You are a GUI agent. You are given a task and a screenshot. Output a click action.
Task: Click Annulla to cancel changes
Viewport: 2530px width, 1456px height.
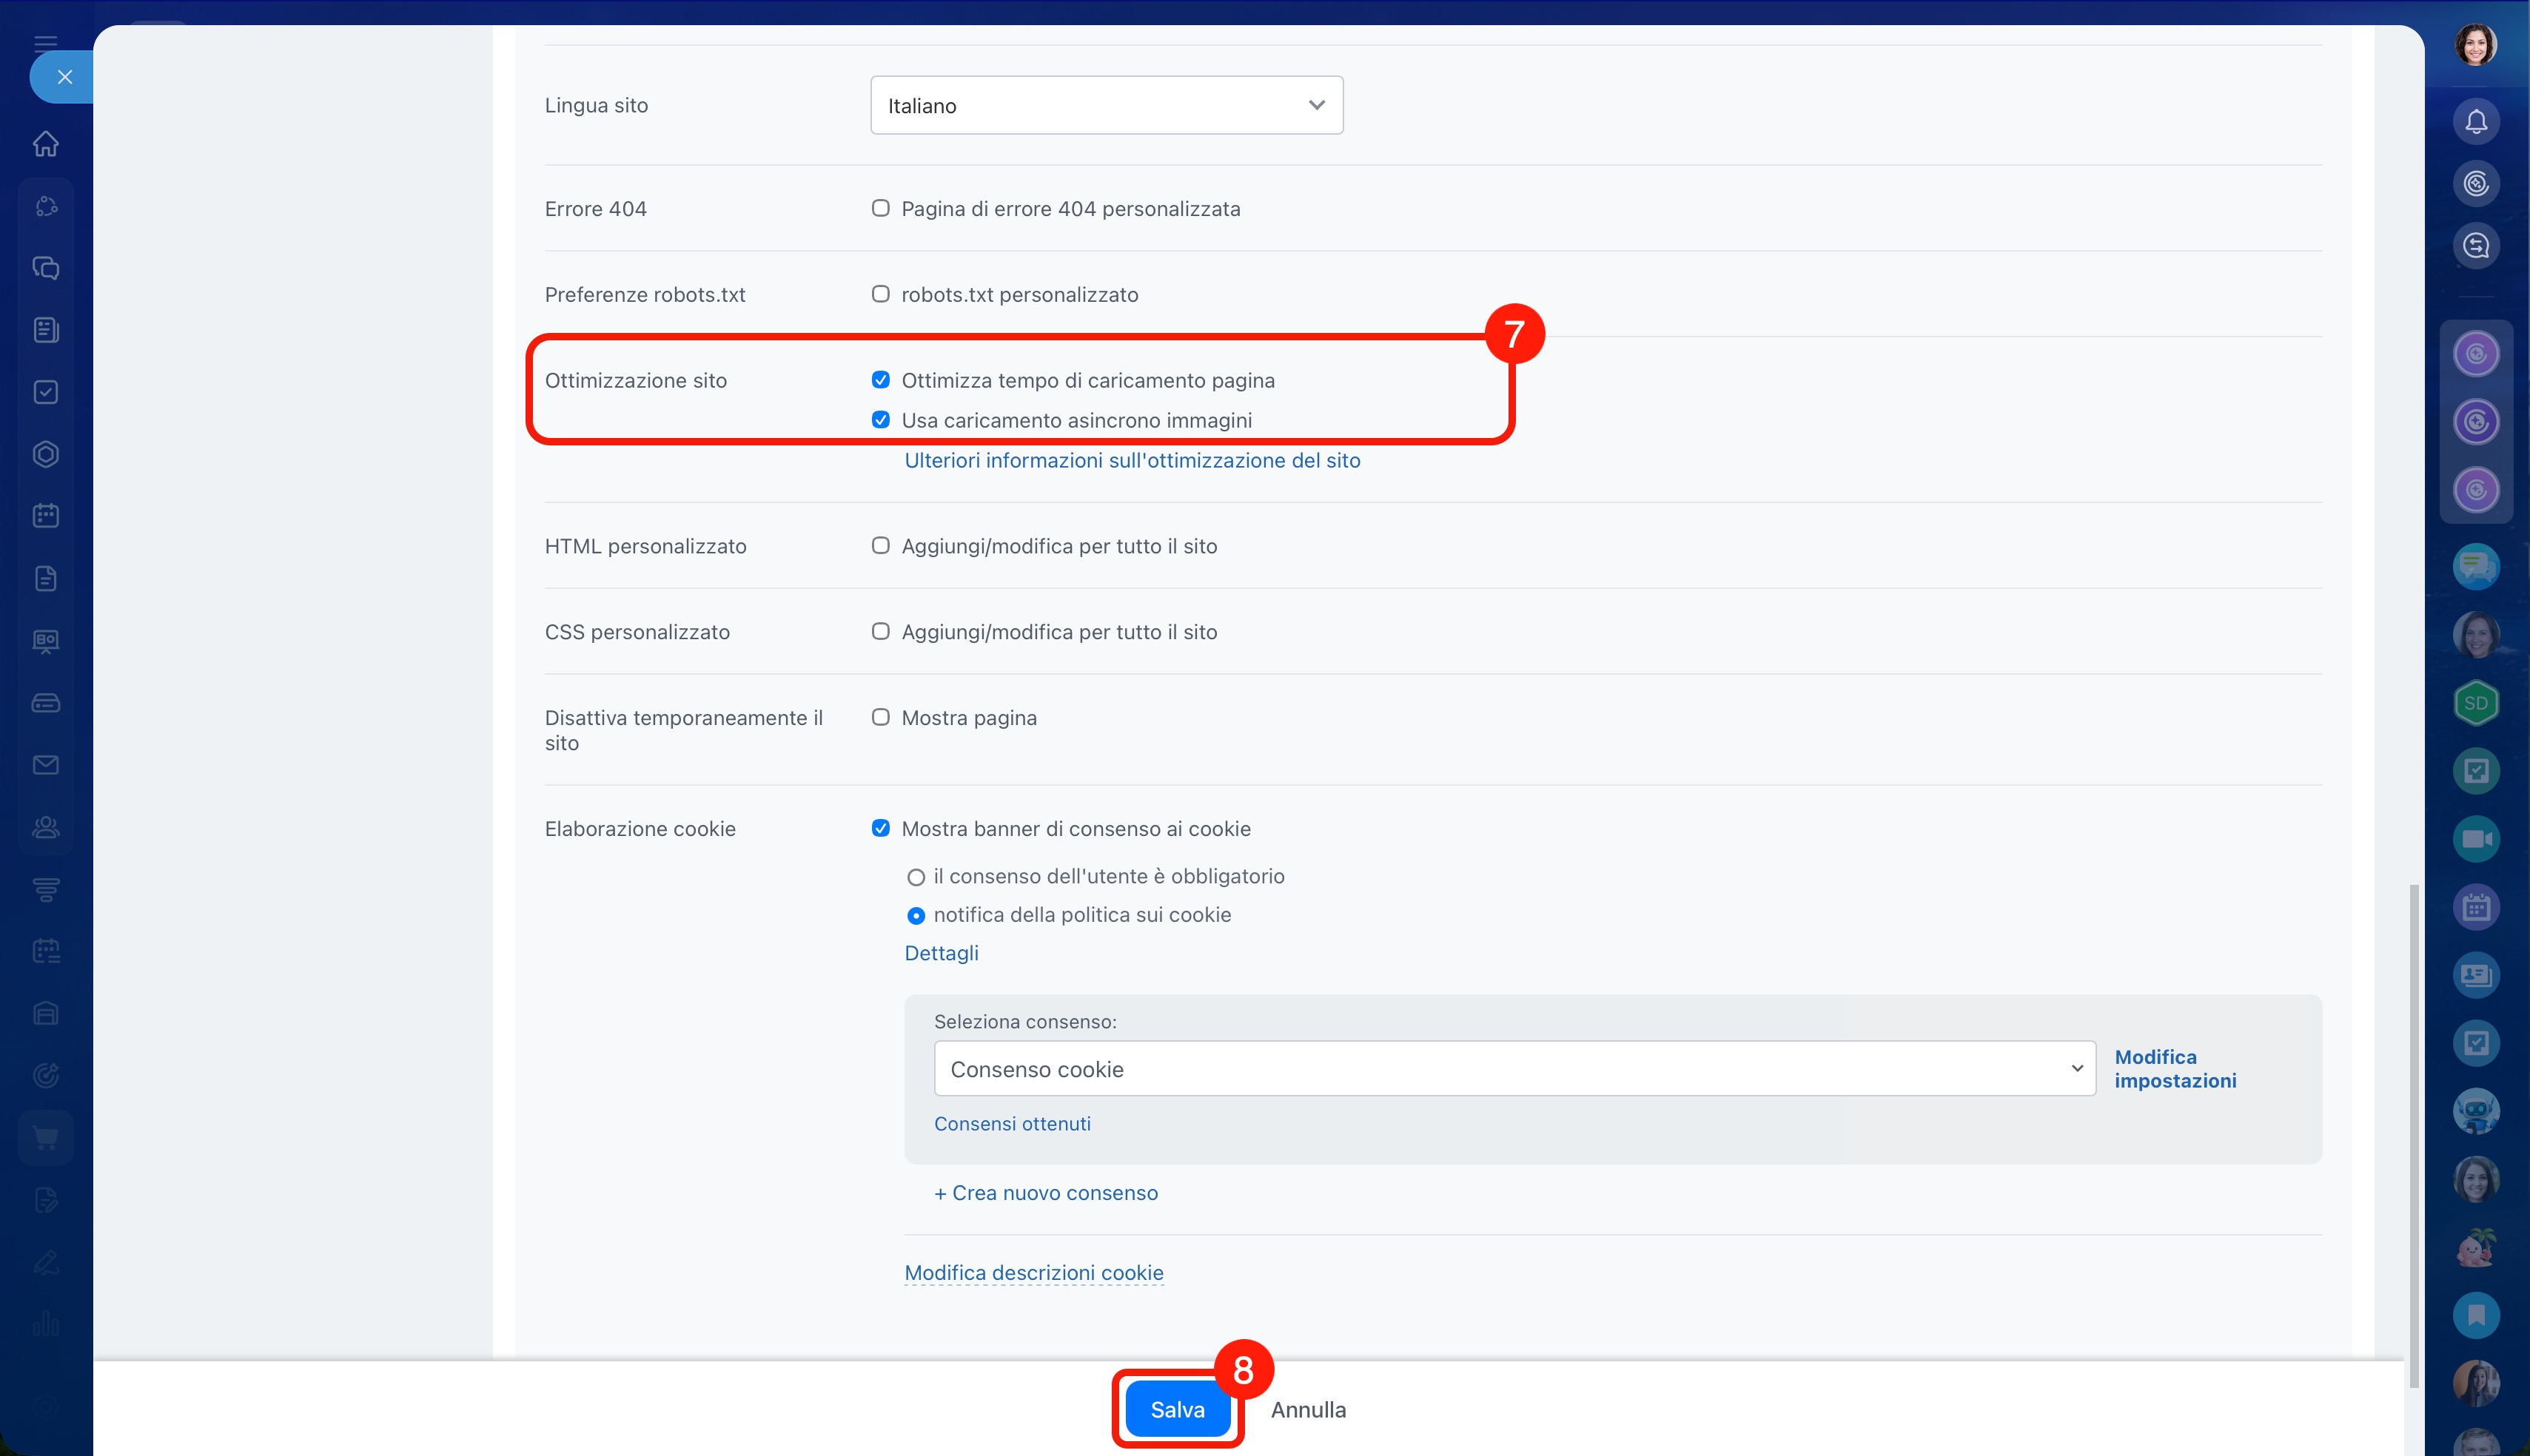pyautogui.click(x=1307, y=1409)
